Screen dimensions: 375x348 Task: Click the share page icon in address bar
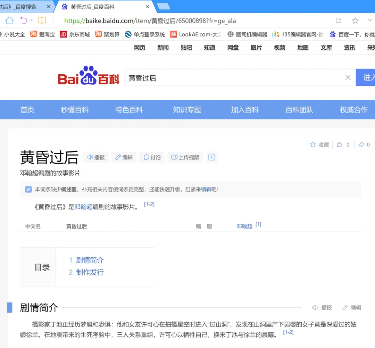[339, 20]
